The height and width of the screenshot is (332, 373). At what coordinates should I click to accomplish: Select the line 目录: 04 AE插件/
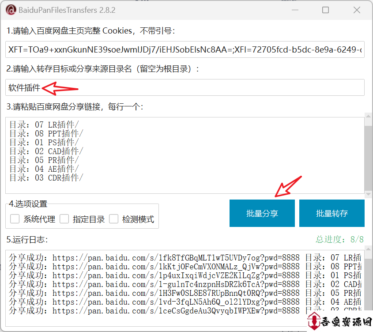pos(44,169)
